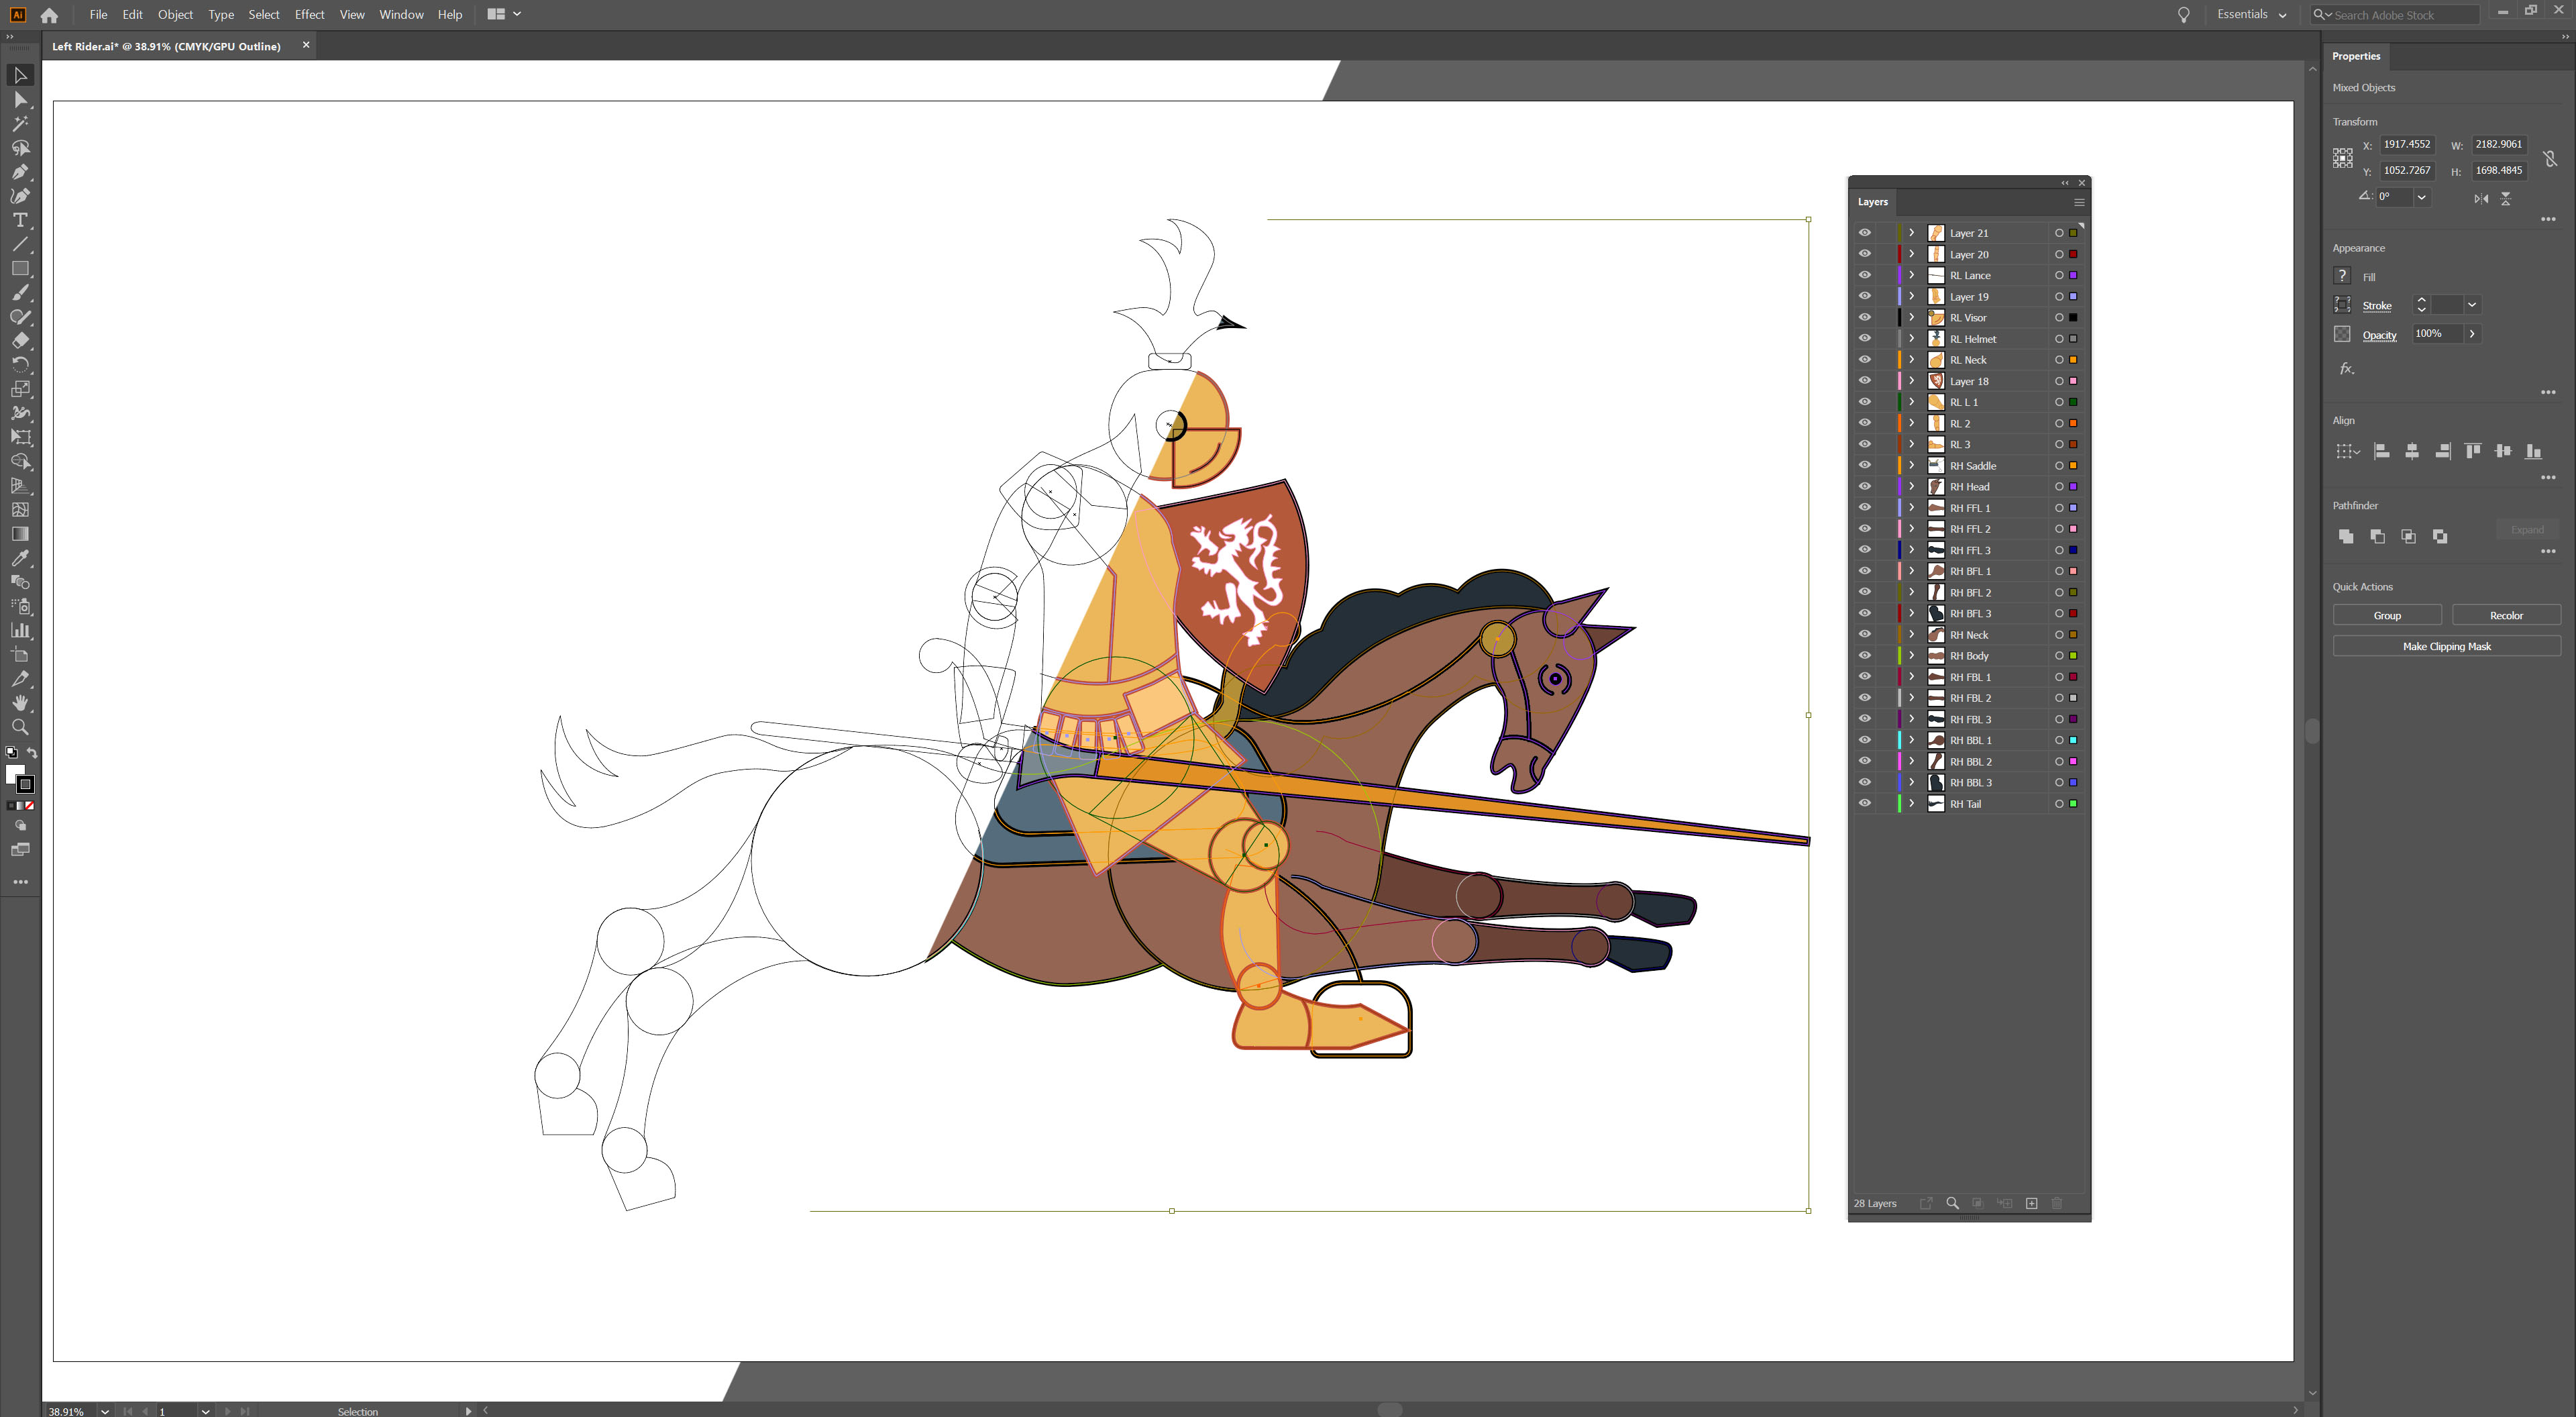Click the Layers panel tab
The width and height of the screenshot is (2576, 1417).
[1872, 202]
